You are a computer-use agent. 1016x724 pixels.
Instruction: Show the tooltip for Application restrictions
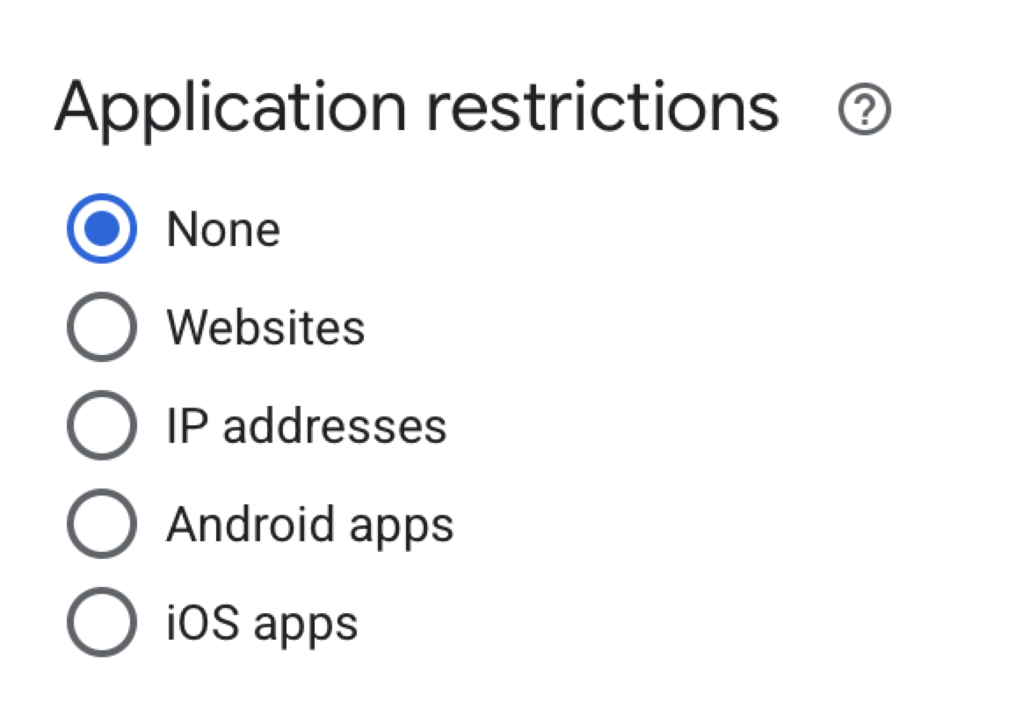[865, 111]
